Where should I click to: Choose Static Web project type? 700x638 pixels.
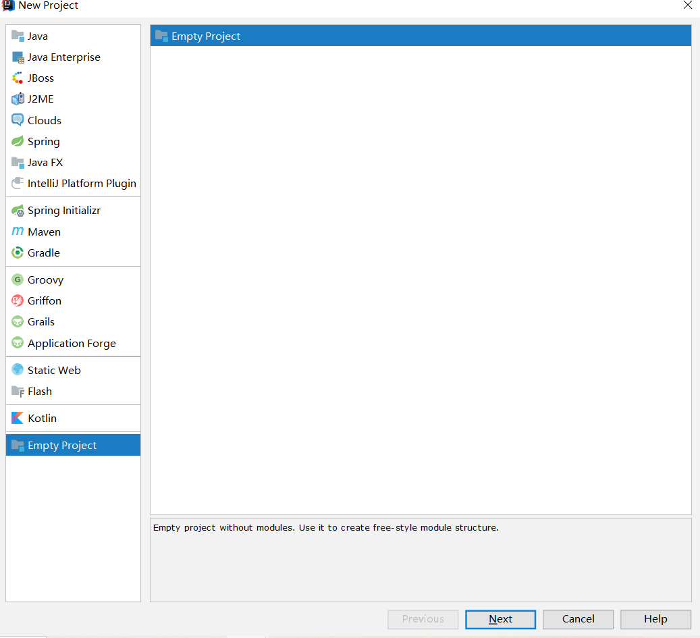click(73, 370)
